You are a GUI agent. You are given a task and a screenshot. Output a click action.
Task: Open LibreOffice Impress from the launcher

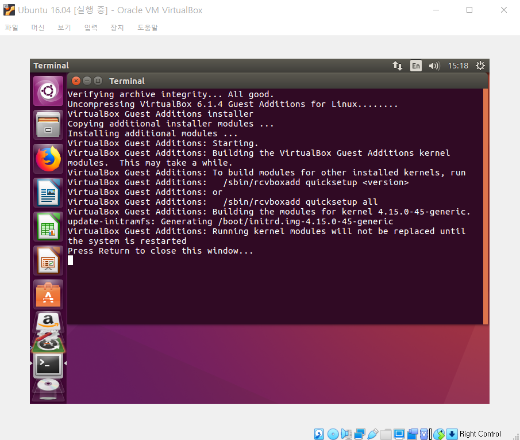pos(48,261)
